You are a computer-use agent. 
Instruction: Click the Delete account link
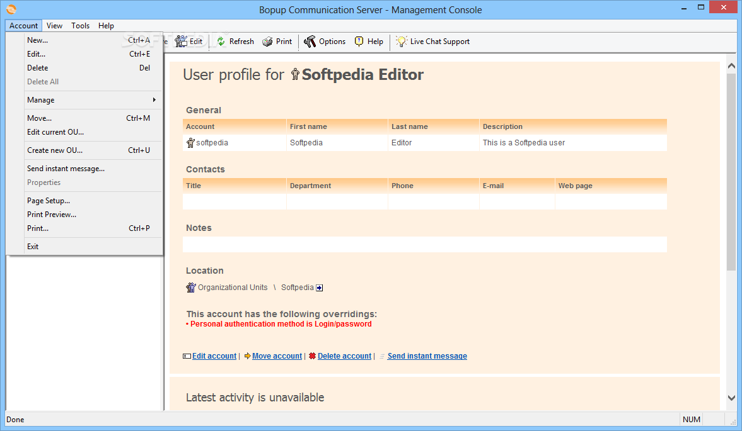344,356
